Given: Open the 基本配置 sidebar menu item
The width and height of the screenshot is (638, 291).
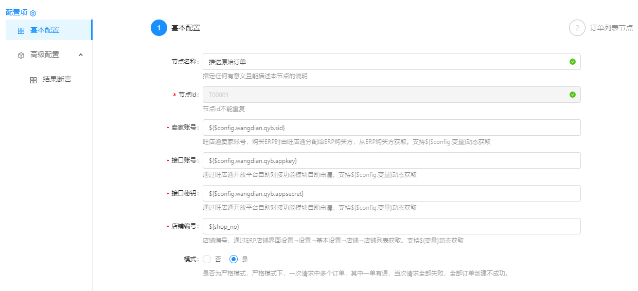Looking at the screenshot, I should (x=45, y=30).
